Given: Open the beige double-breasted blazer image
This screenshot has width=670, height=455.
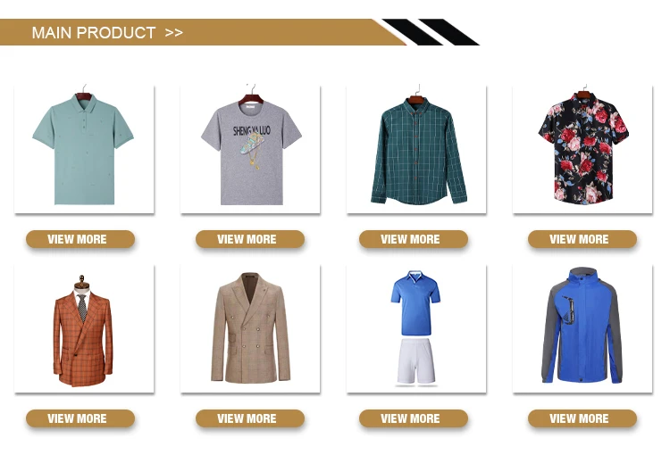Looking at the screenshot, I should [x=250, y=328].
